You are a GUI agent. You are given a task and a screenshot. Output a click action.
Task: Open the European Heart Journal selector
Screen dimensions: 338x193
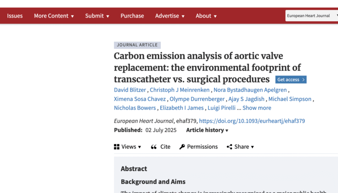coord(311,16)
